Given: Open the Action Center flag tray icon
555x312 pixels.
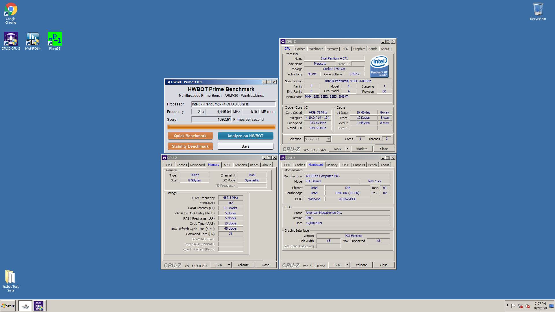Looking at the screenshot, I should click(514, 306).
